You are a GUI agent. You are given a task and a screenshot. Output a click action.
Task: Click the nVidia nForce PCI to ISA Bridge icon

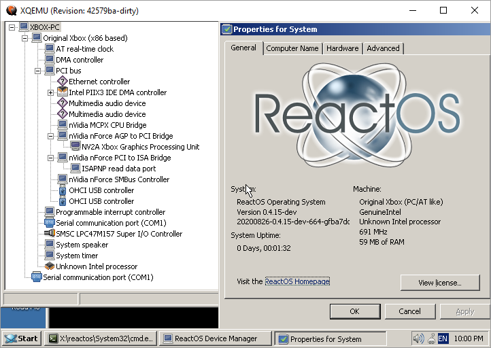(x=63, y=158)
